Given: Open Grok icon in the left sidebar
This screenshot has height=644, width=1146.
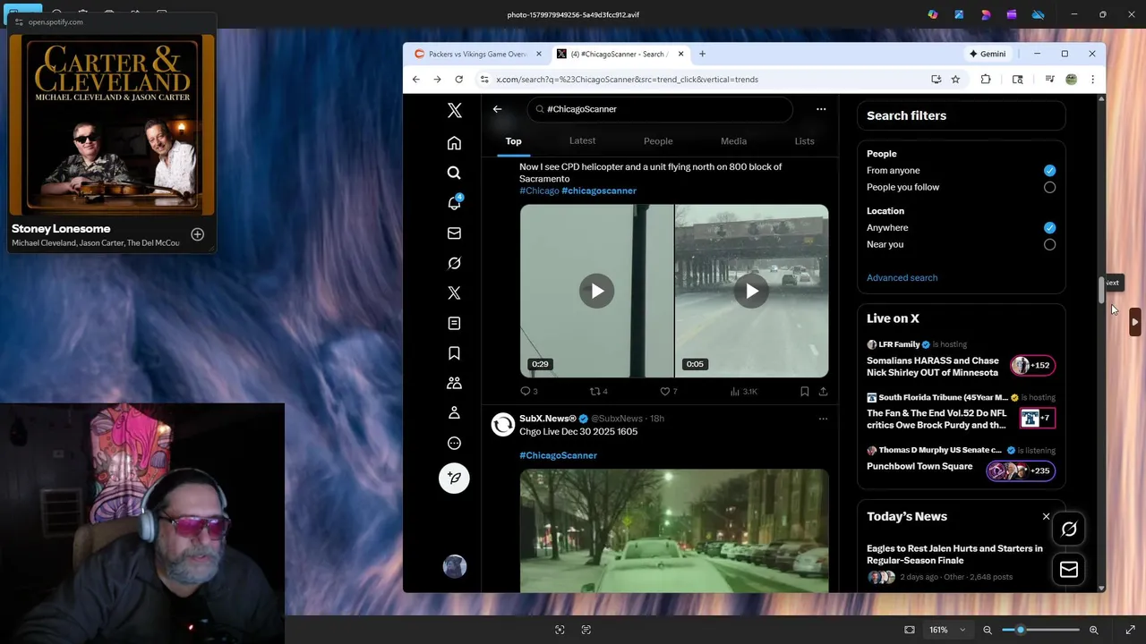Looking at the screenshot, I should tap(454, 263).
